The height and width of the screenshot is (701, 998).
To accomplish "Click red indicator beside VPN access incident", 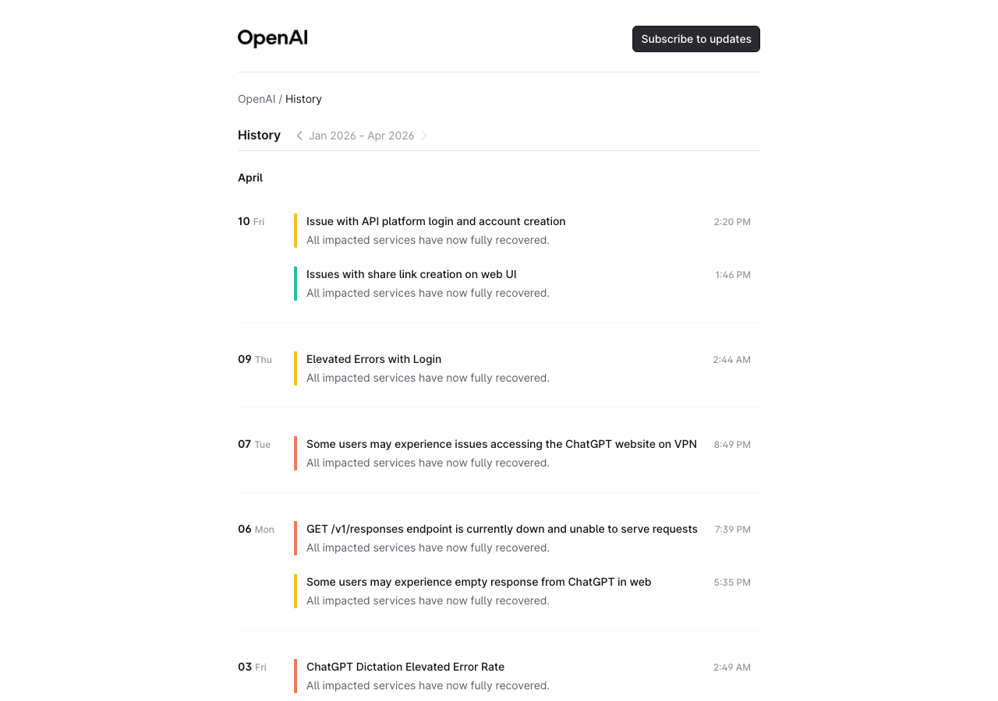I will point(296,453).
